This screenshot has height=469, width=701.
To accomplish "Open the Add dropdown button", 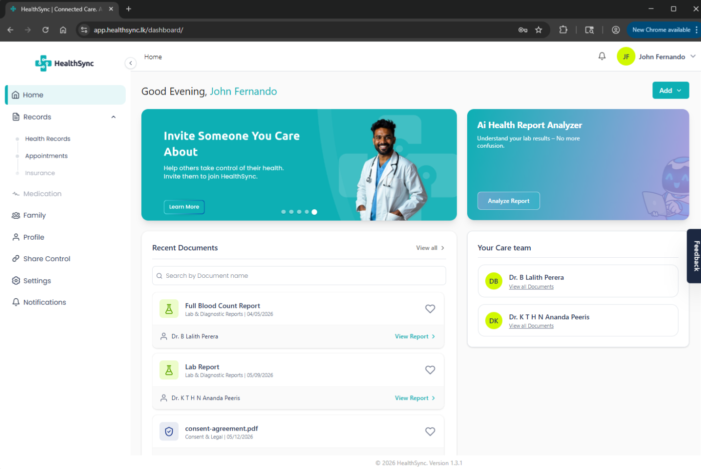I will tap(670, 91).
